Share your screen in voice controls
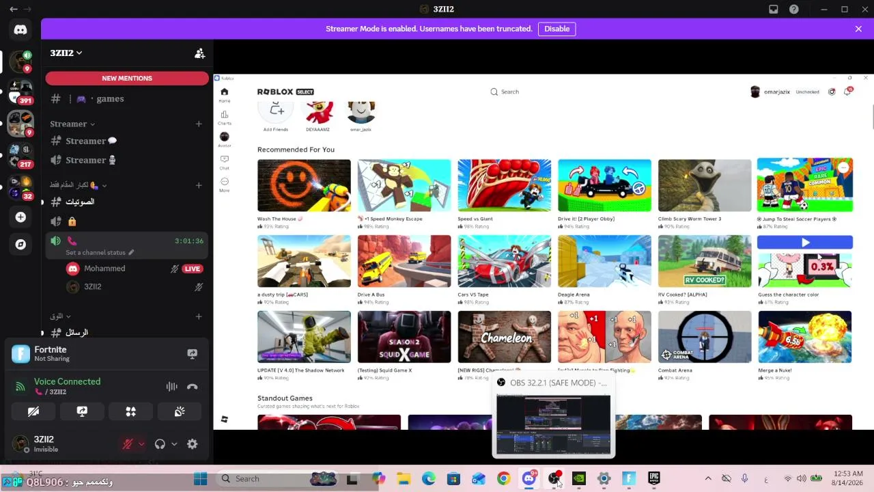 coord(82,411)
